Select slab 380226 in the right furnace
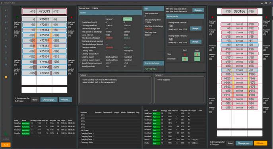The image size is (273, 149). (x=240, y=108)
